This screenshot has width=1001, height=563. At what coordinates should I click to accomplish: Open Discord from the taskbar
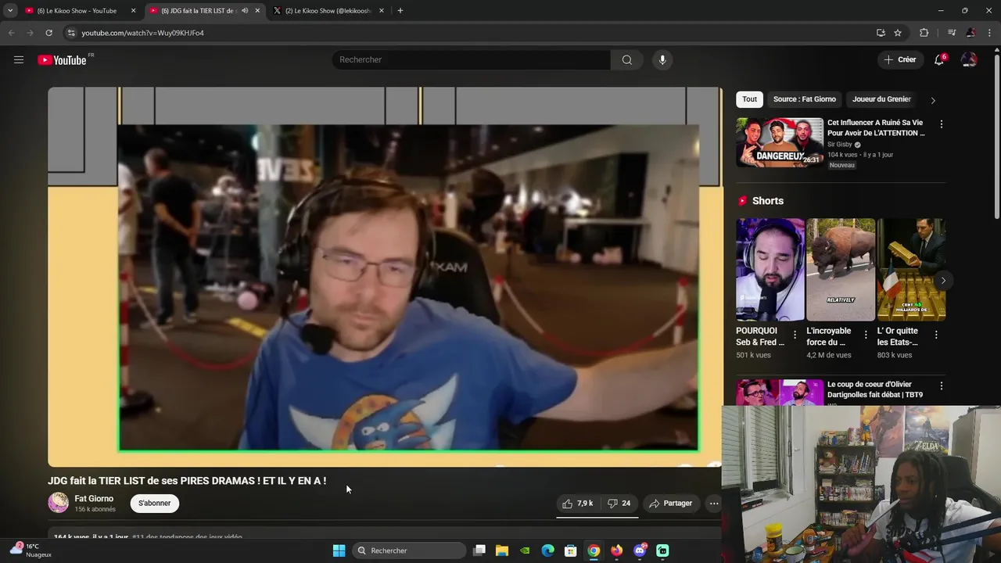tap(640, 550)
